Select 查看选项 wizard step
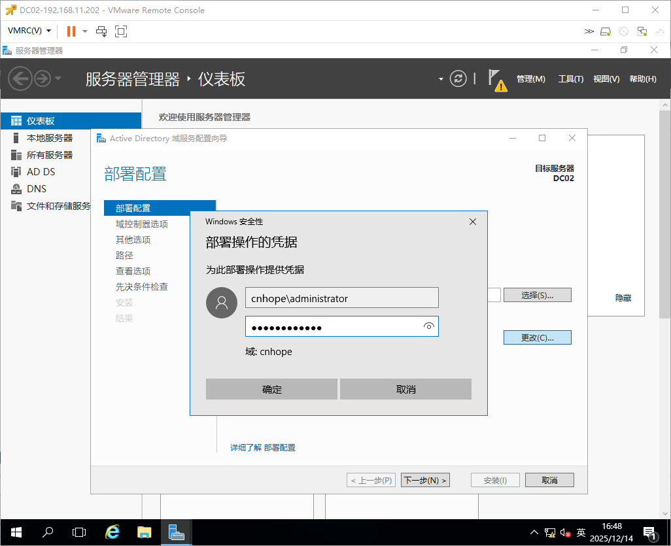Image resolution: width=671 pixels, height=546 pixels. (x=133, y=271)
